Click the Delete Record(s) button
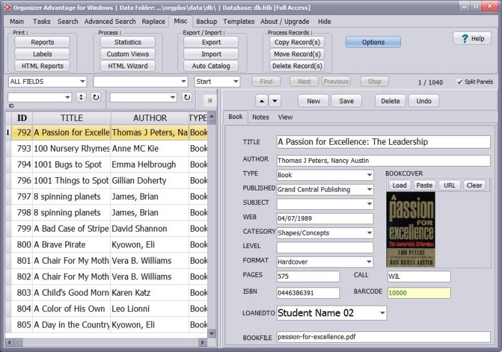 pos(297,66)
